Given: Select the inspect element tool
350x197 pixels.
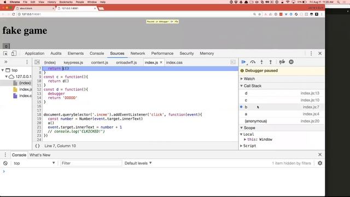Looking at the screenshot, I should (5, 54).
